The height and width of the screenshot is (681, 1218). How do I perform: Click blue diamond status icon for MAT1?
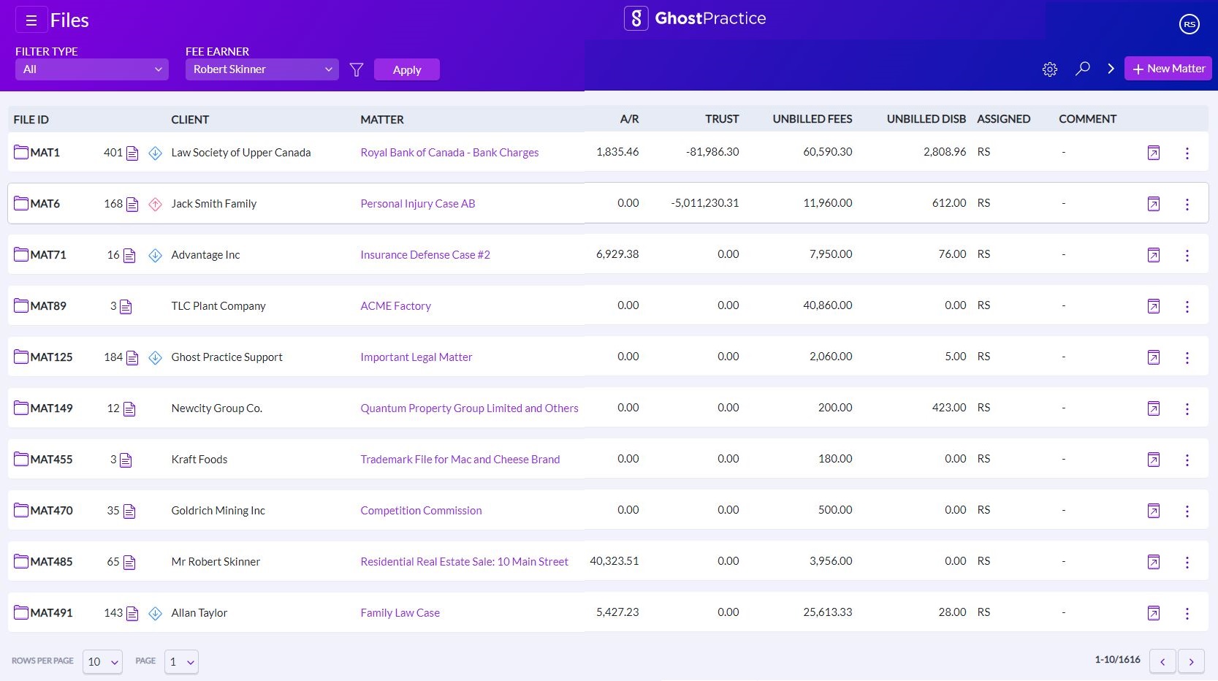click(155, 153)
